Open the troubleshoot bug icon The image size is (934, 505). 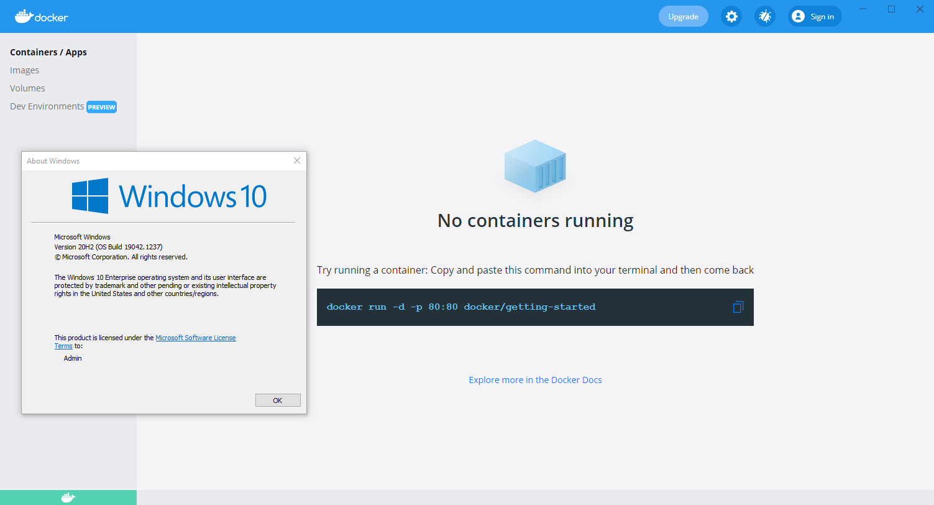pyautogui.click(x=765, y=16)
